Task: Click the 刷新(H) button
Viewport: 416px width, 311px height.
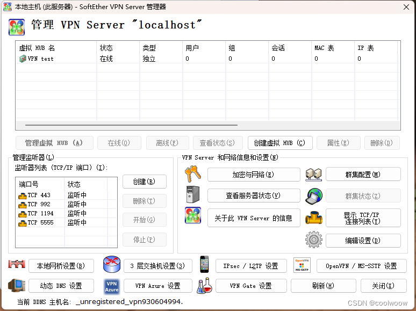Action: point(323,286)
